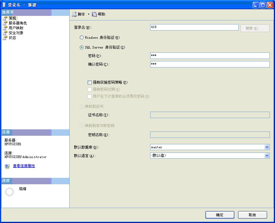Switch to the 用户映射 page
275x223 pixels.
click(x=16, y=28)
